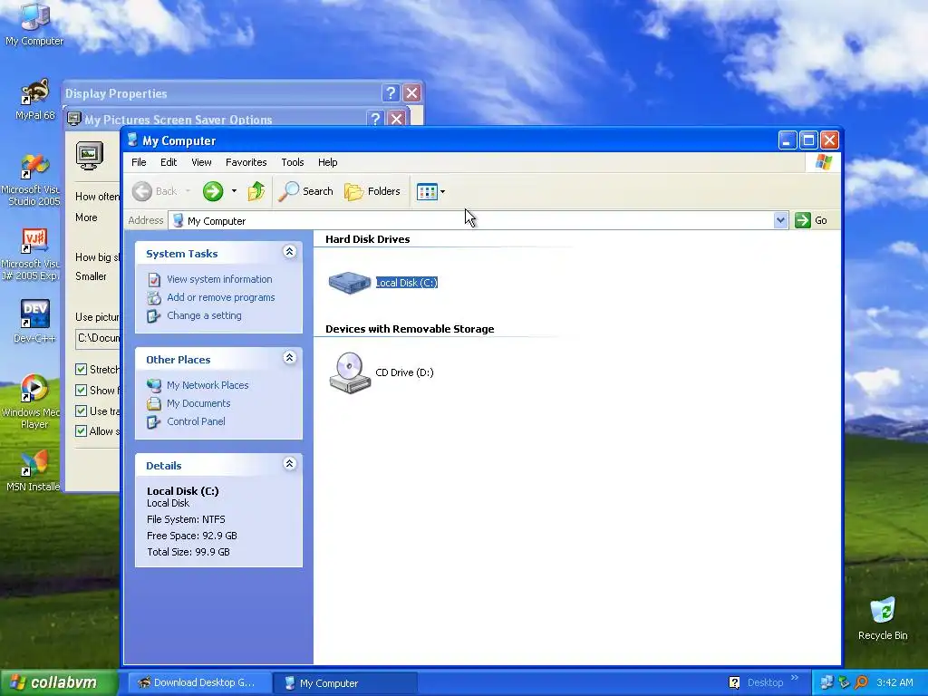The image size is (928, 696).
Task: Toggle the Use transition effects checkbox
Action: (x=81, y=411)
